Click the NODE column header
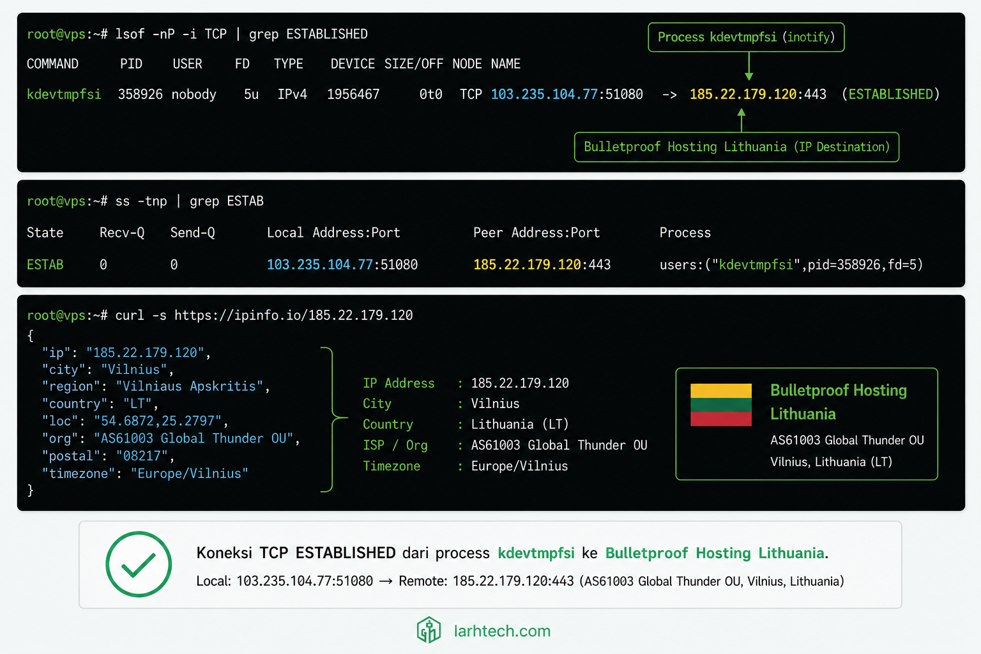Image resolution: width=981 pixels, height=654 pixels. (467, 64)
